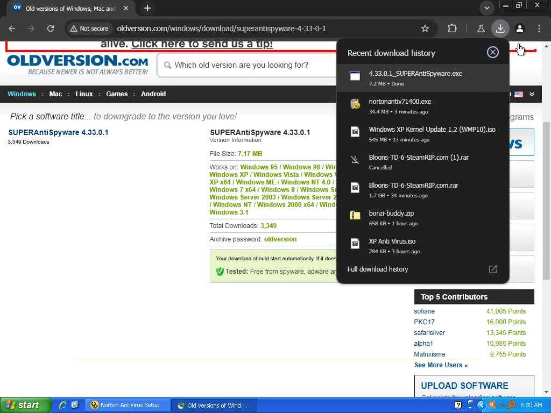Bookmark this page with the star icon
Screen dimensions: 551x413
[425, 29]
